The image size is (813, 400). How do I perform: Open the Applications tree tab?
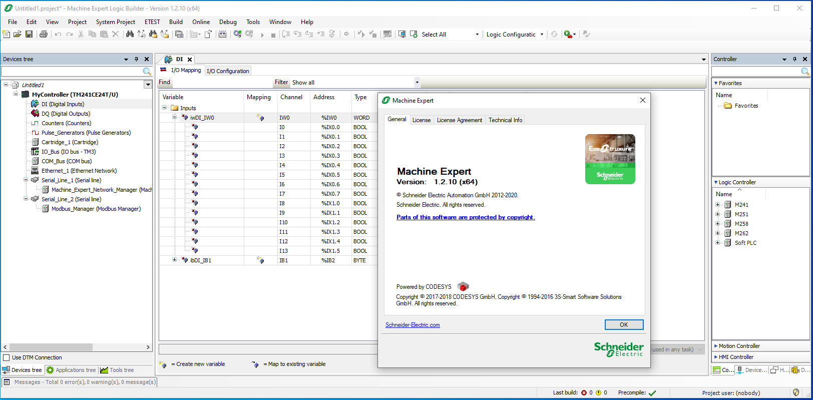click(71, 370)
